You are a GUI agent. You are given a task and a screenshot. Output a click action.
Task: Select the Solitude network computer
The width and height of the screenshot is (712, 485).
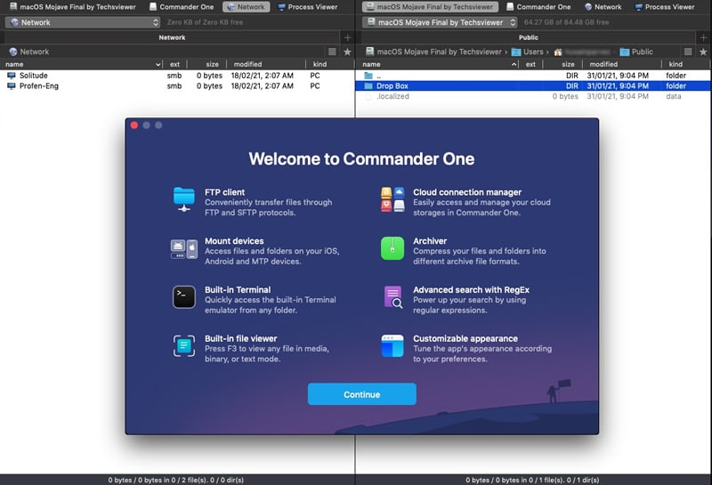(x=34, y=76)
